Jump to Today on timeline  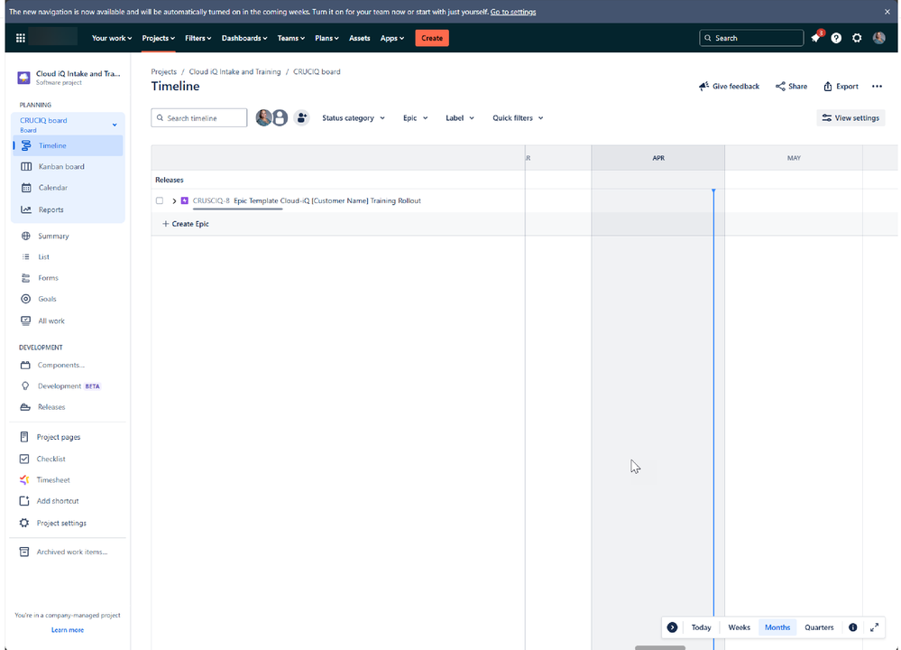701,627
